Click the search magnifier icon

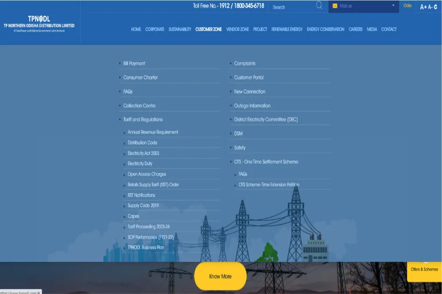tap(319, 6)
